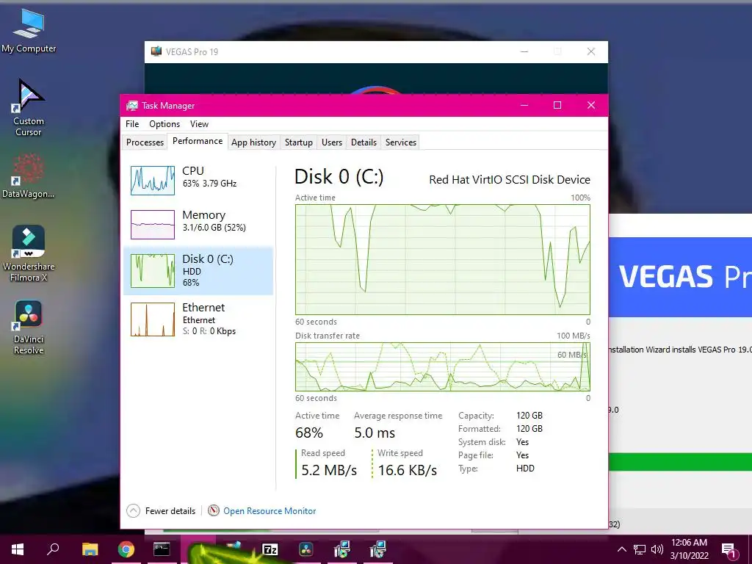Open the DataWagon desktop shortcut

click(29, 176)
